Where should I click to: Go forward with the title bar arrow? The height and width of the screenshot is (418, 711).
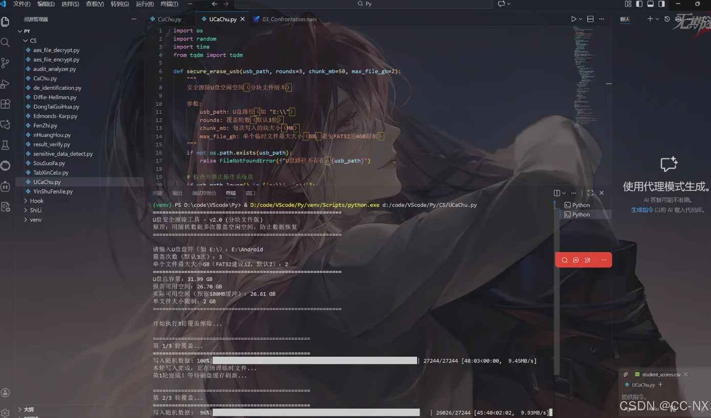coord(226,4)
